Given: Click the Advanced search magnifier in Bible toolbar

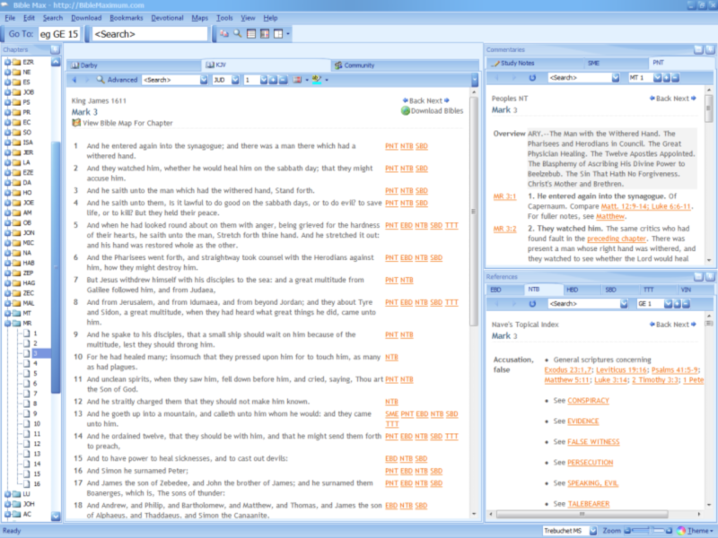Looking at the screenshot, I should 101,80.
